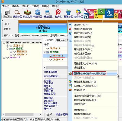Viewport: 122px width, 121px height.
Task: Choose 已删除或格式化后的文件恢复(U) menu item
Action: [x=93, y=74]
